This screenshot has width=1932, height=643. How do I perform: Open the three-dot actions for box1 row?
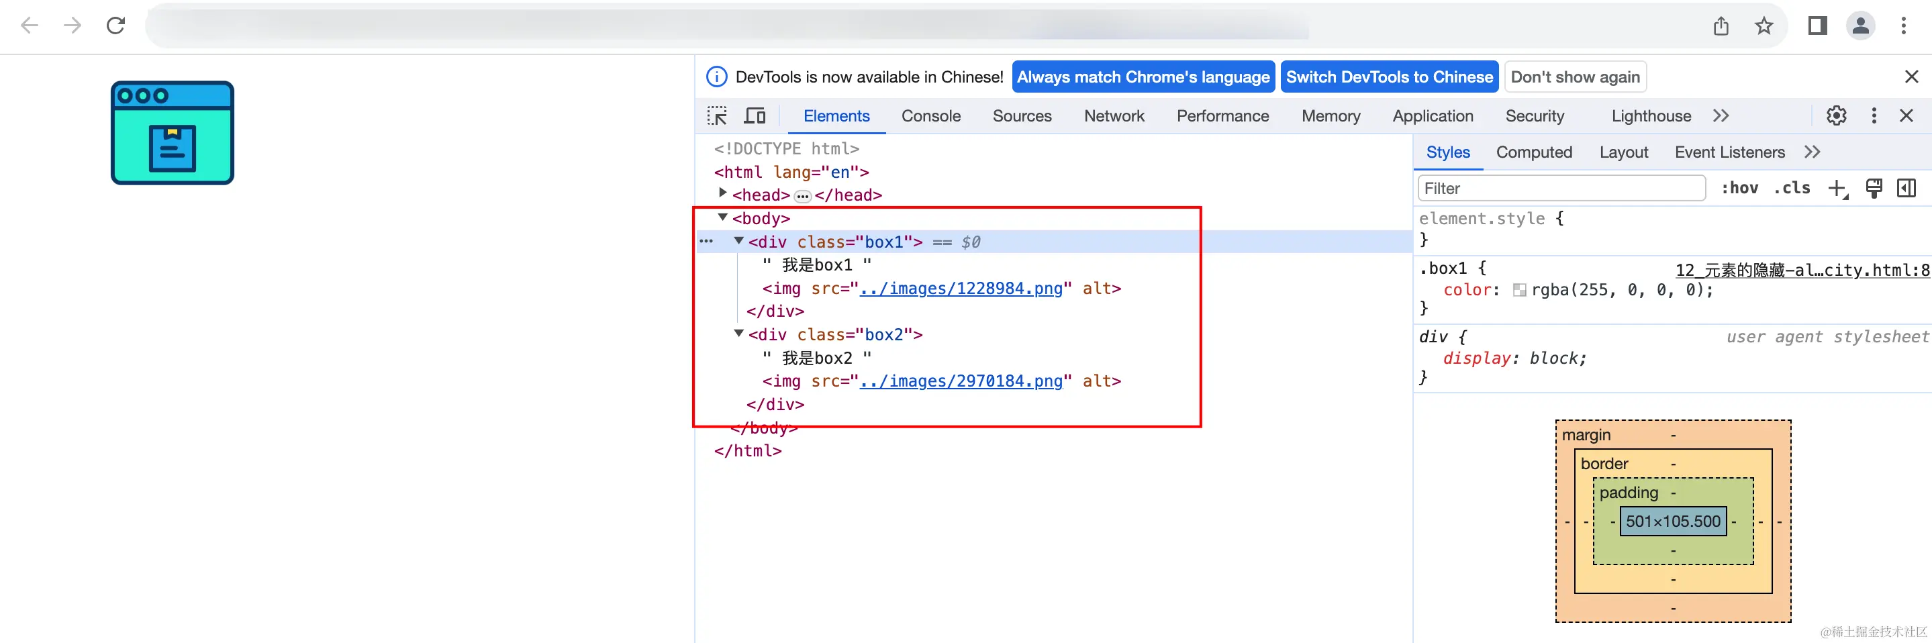point(706,242)
